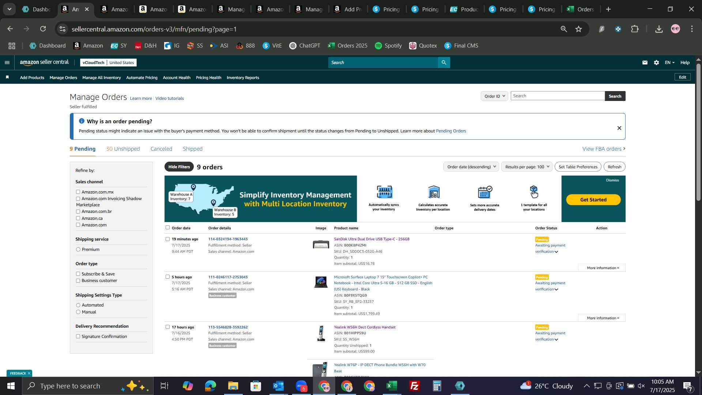Click the Amazon Seller Central logo
The height and width of the screenshot is (395, 702).
44,63
